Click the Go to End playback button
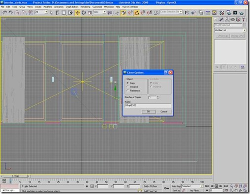This screenshot has height=194, width=250. 226,186
